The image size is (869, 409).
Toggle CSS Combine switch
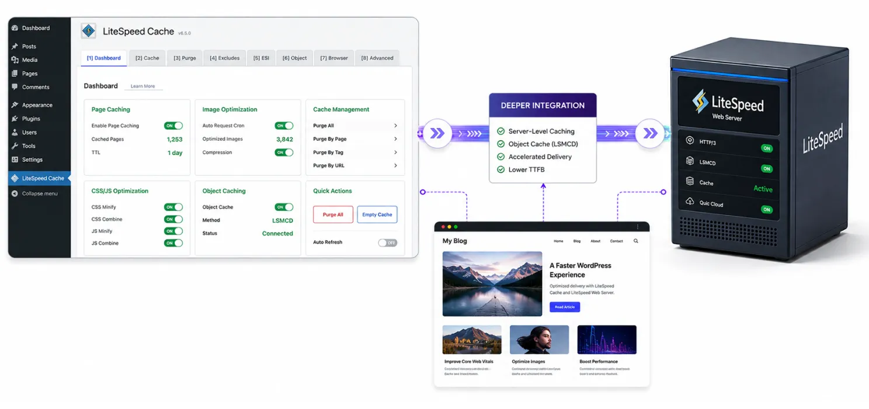pos(173,219)
